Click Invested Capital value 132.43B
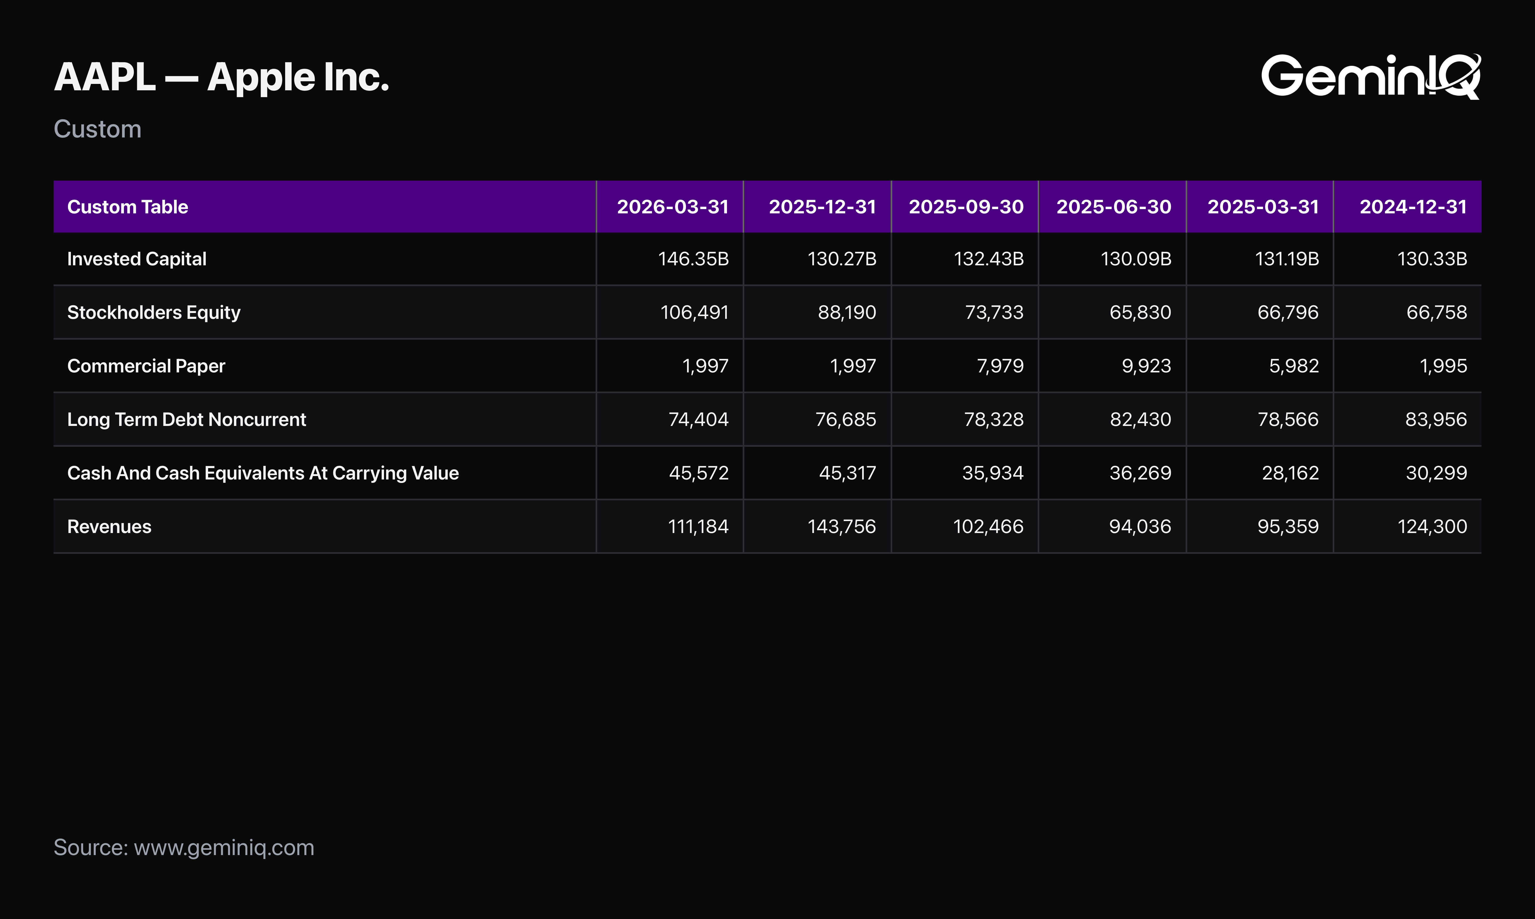This screenshot has height=919, width=1535. coord(989,259)
